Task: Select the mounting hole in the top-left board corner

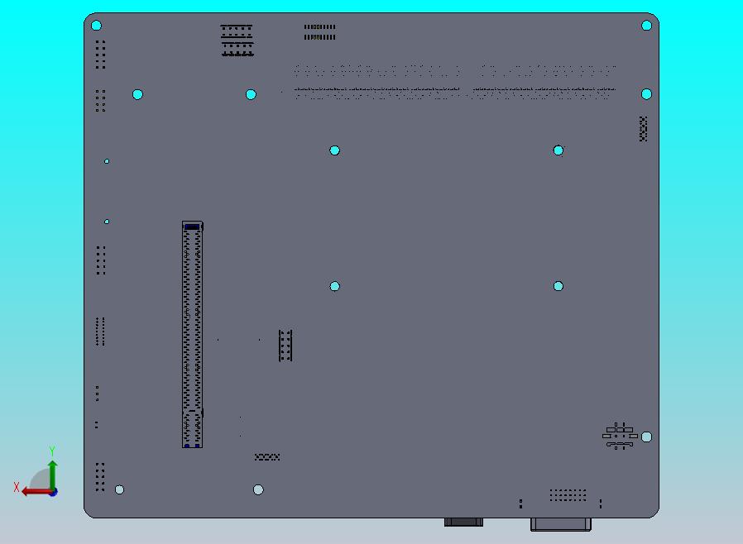Action: point(96,25)
